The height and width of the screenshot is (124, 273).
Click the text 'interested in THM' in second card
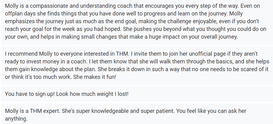coord(106,54)
